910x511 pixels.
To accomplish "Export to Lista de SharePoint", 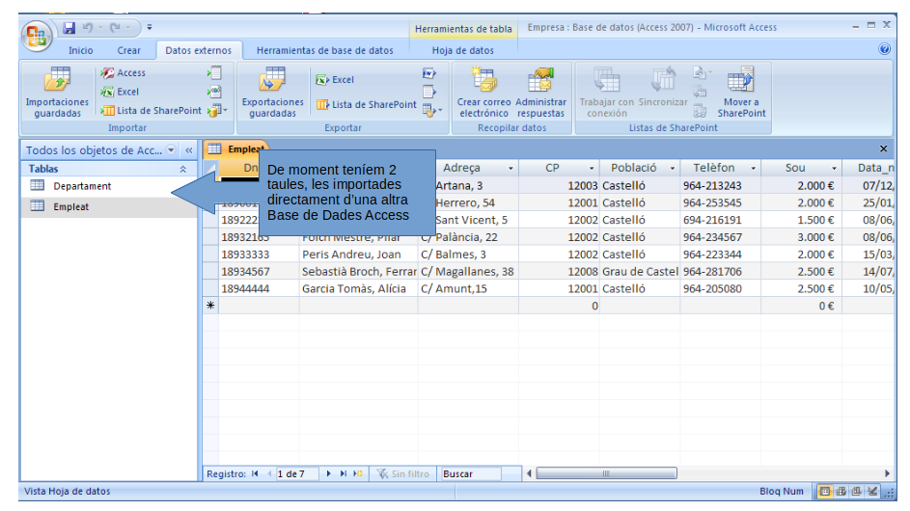I will pyautogui.click(x=366, y=105).
